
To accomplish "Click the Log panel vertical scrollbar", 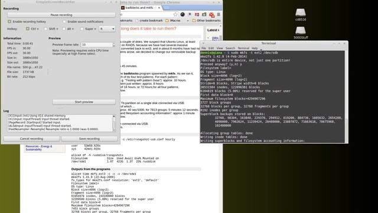I will [114, 123].
